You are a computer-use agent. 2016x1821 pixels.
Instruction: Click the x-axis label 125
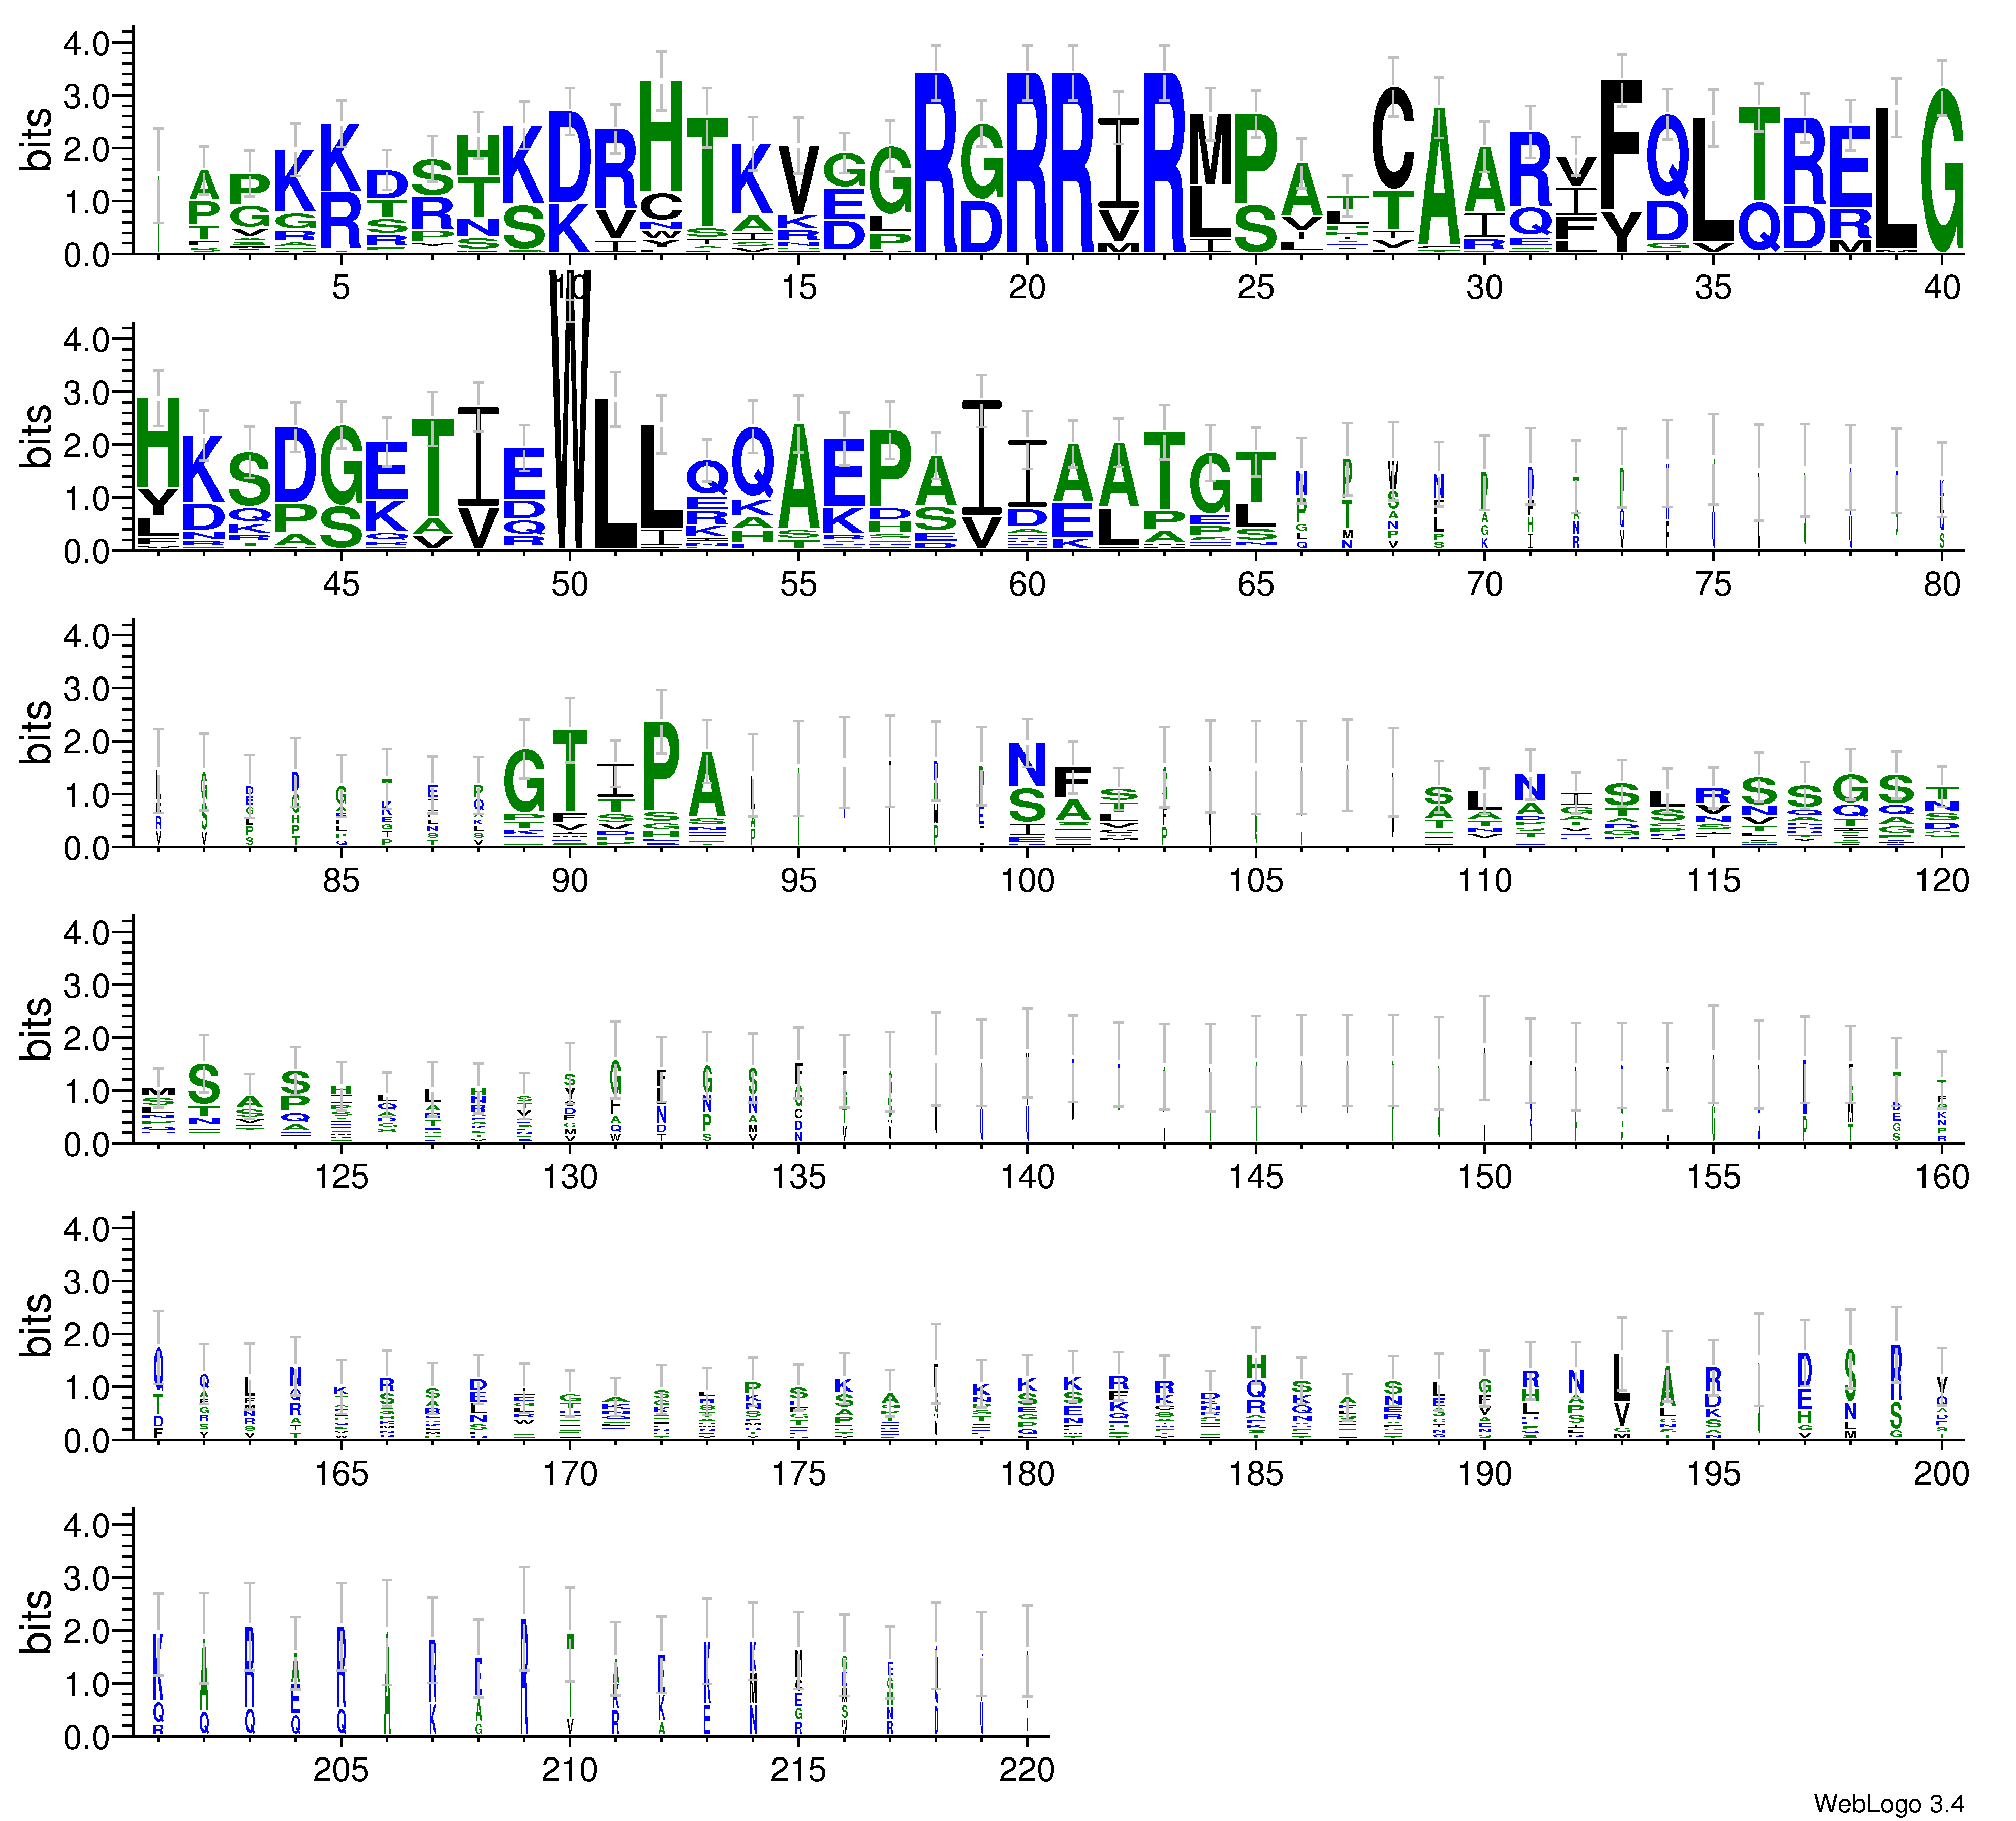pyautogui.click(x=341, y=1177)
